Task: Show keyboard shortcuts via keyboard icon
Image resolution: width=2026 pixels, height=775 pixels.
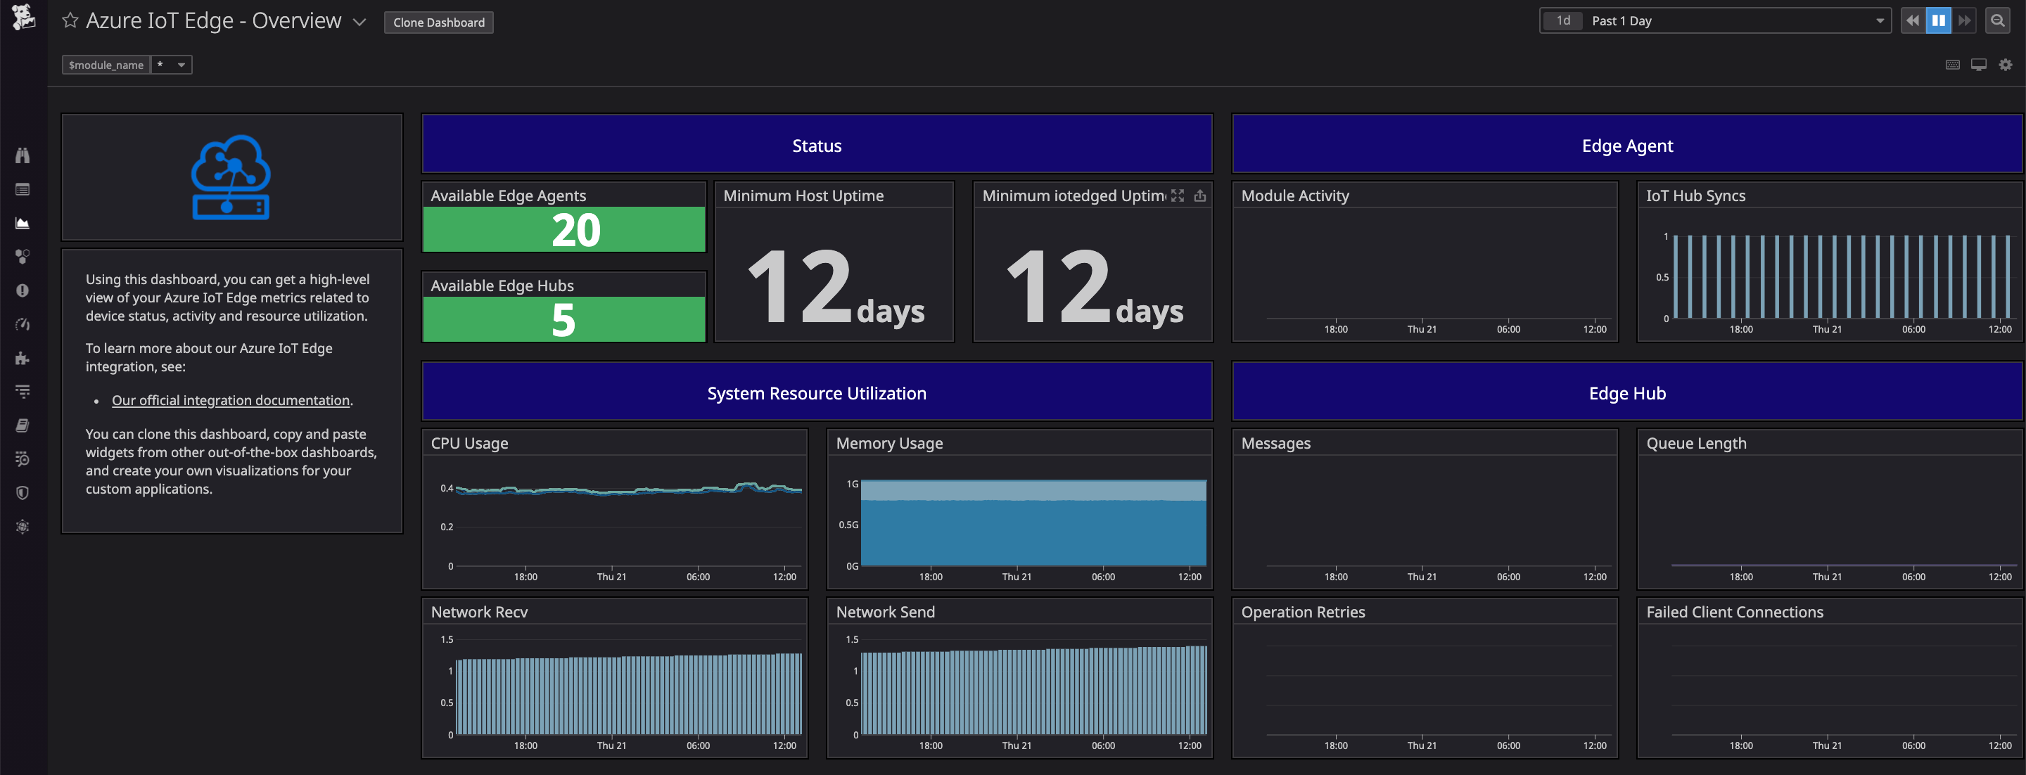Action: (1953, 65)
